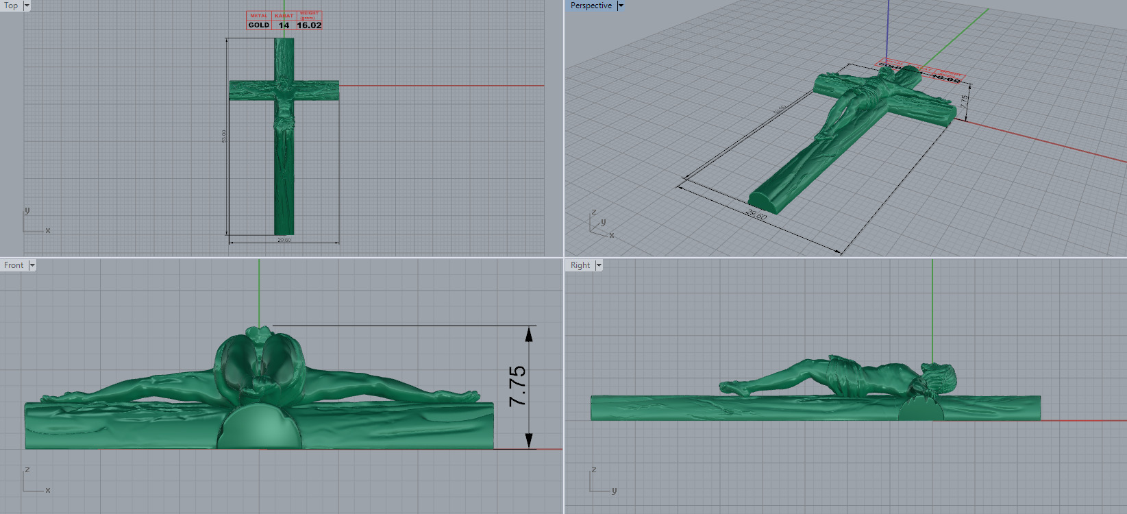Activate the Perspective viewport title
This screenshot has width=1127, height=514.
click(591, 5)
